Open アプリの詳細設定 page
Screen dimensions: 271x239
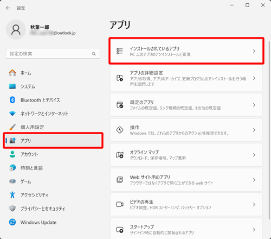click(186, 78)
